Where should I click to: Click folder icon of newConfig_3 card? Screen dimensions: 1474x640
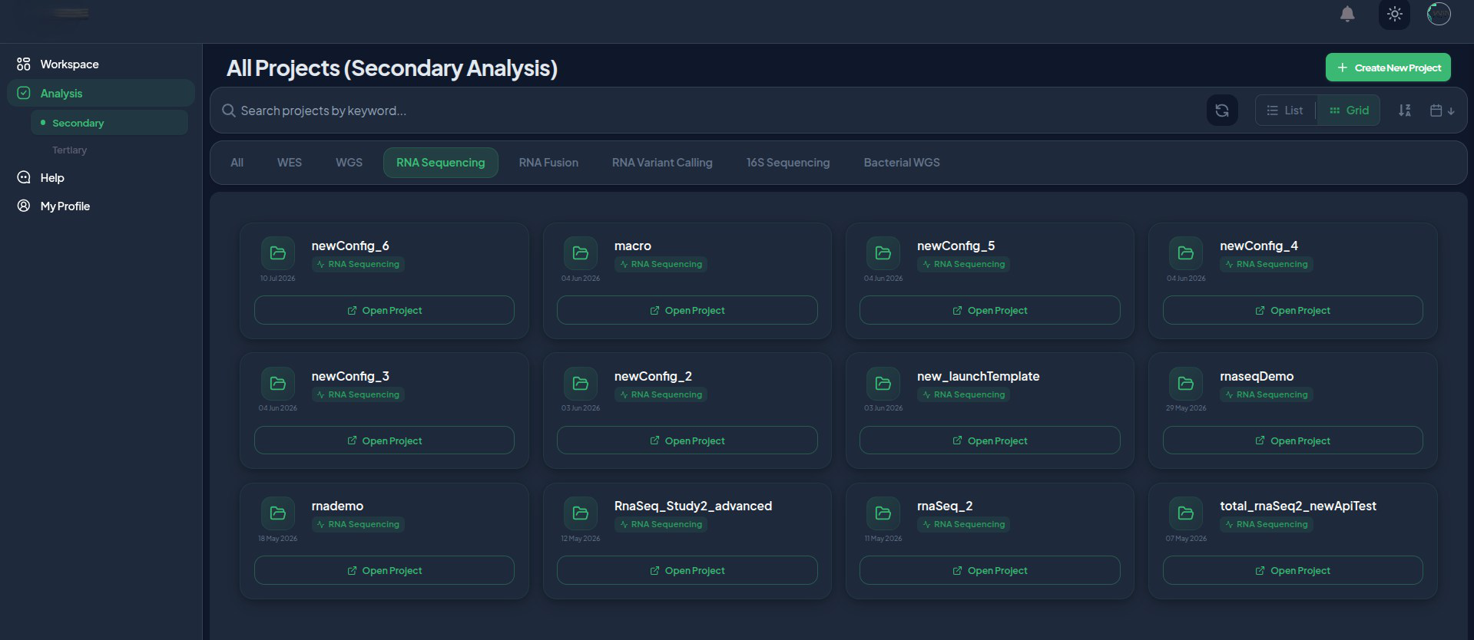278,383
